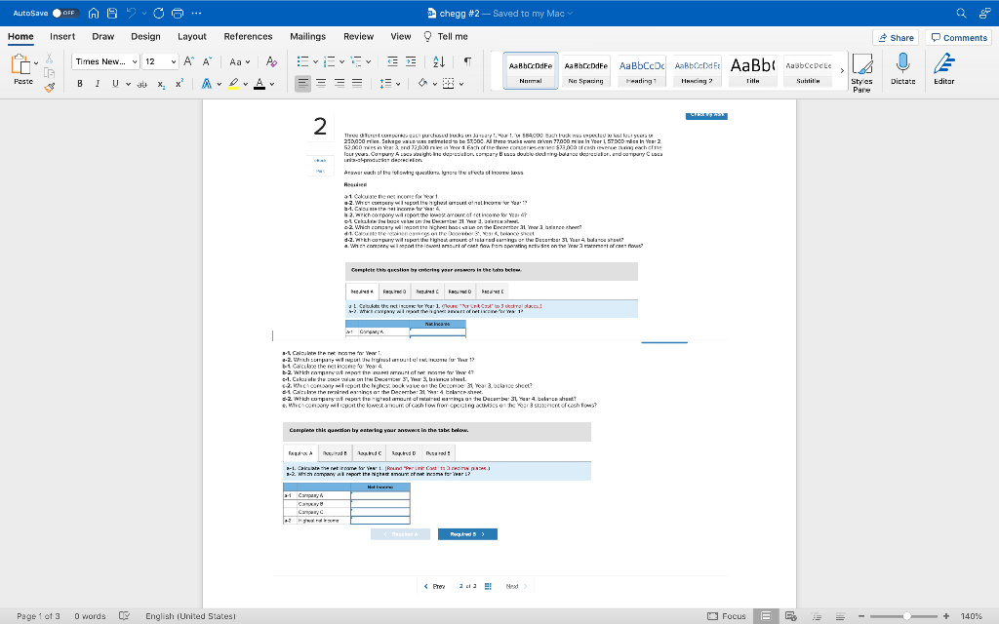Save the document with the disk icon
Screen dimensions: 999x624
pos(112,13)
